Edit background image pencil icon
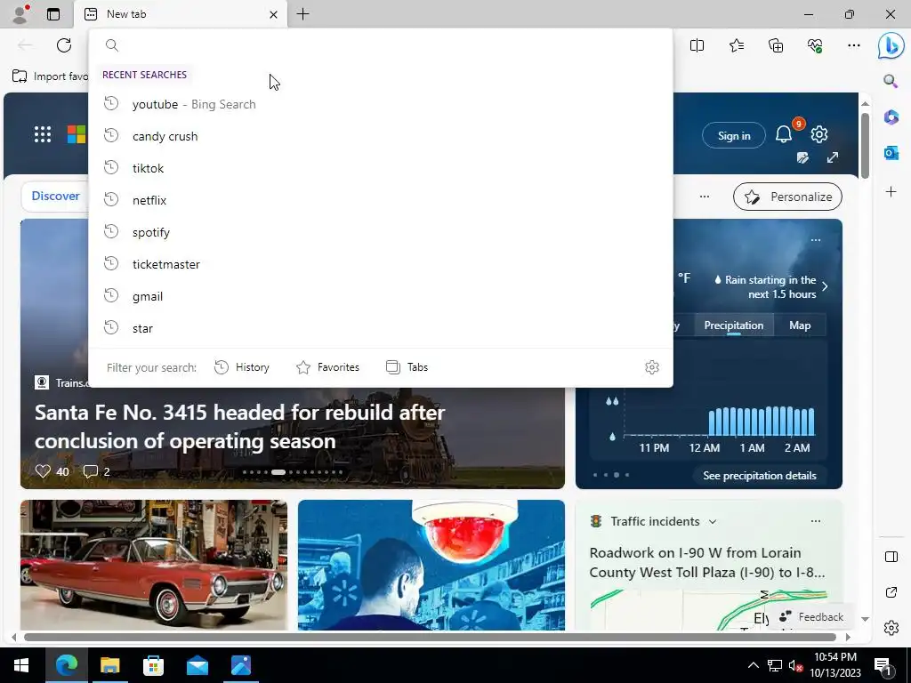The height and width of the screenshot is (683, 911). pyautogui.click(x=803, y=157)
